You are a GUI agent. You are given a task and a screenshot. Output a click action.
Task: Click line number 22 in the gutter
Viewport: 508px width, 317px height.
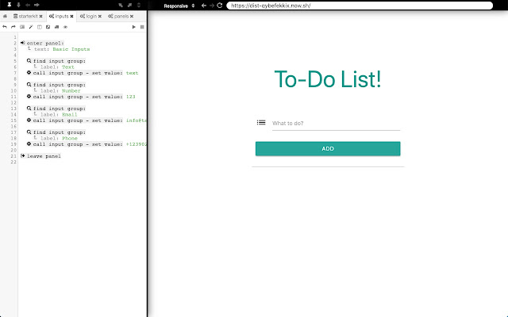coord(13,162)
